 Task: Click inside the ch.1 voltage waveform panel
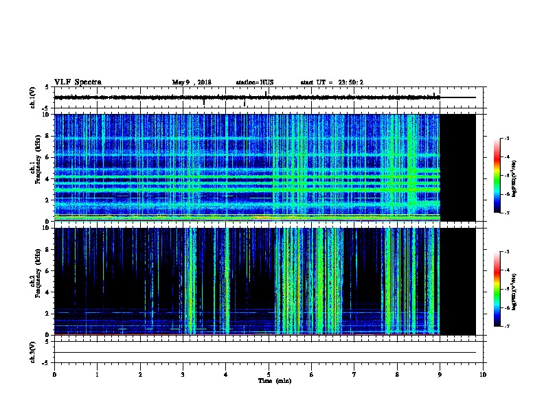(x=268, y=97)
